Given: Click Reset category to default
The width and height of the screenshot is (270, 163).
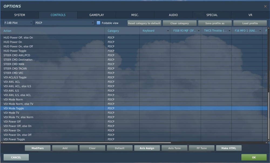Looking at the screenshot, I should click(144, 23).
